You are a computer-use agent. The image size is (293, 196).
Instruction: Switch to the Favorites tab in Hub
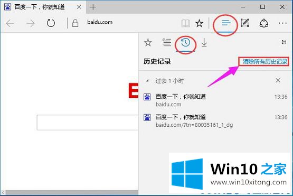tap(148, 43)
